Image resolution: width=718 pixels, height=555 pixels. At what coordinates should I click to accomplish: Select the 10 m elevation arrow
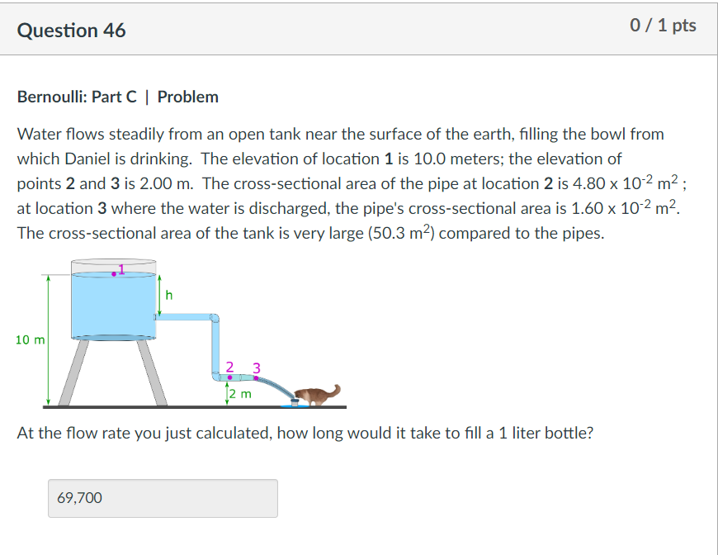click(47, 339)
